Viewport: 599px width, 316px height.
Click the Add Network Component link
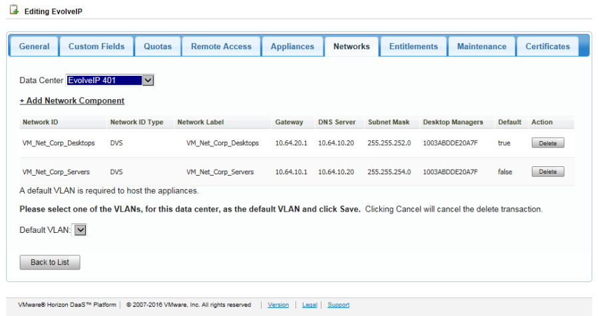pyautogui.click(x=72, y=101)
